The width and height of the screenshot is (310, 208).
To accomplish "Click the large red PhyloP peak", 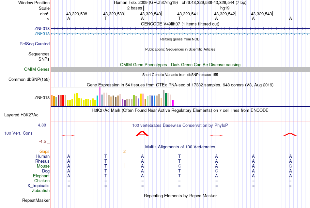I will tap(142, 134).
